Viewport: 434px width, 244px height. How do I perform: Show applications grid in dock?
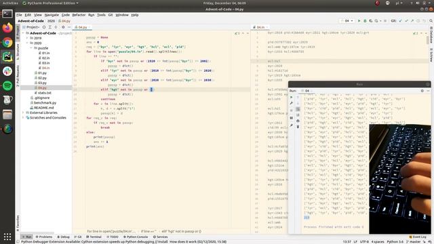(7, 237)
